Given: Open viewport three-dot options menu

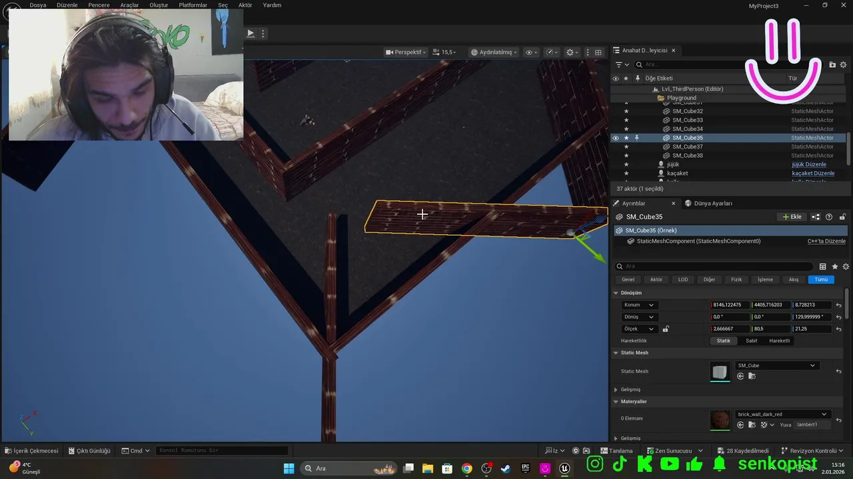Looking at the screenshot, I should coord(587,52).
